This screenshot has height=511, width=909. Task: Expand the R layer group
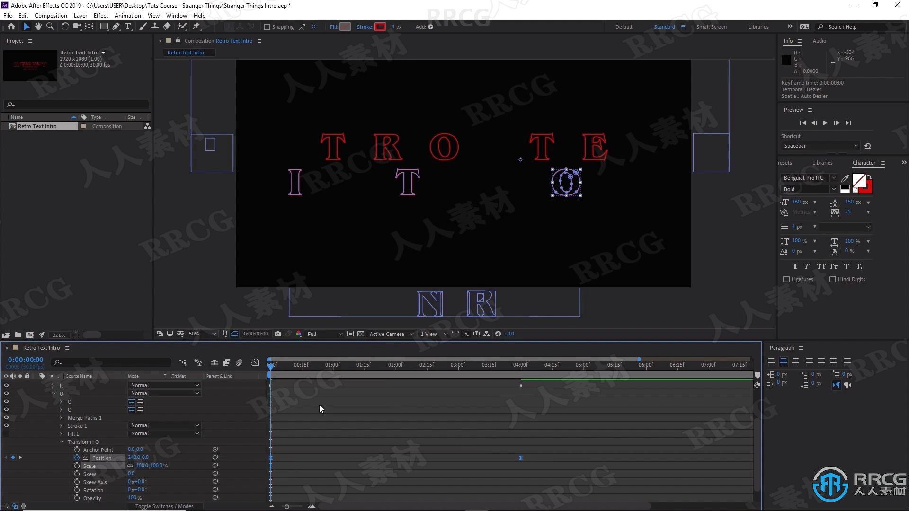point(53,385)
